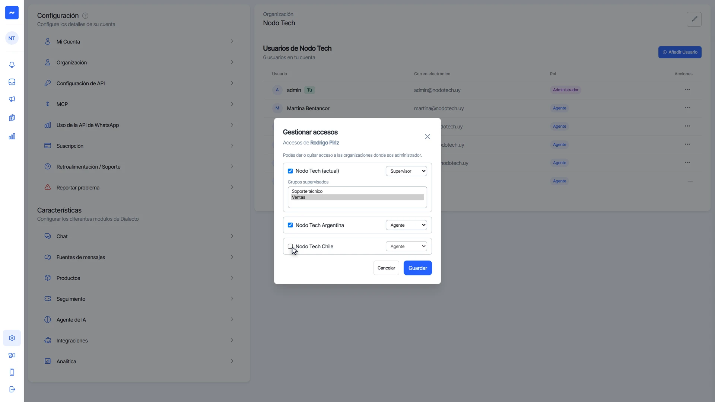Image resolution: width=715 pixels, height=402 pixels.
Task: Open notifications bell in sidebar
Action: [12, 65]
